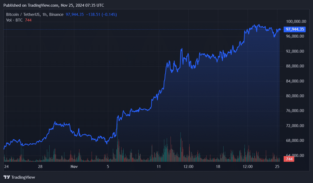
Task: Click the 12:00 time axis label
Action: (x=189, y=167)
